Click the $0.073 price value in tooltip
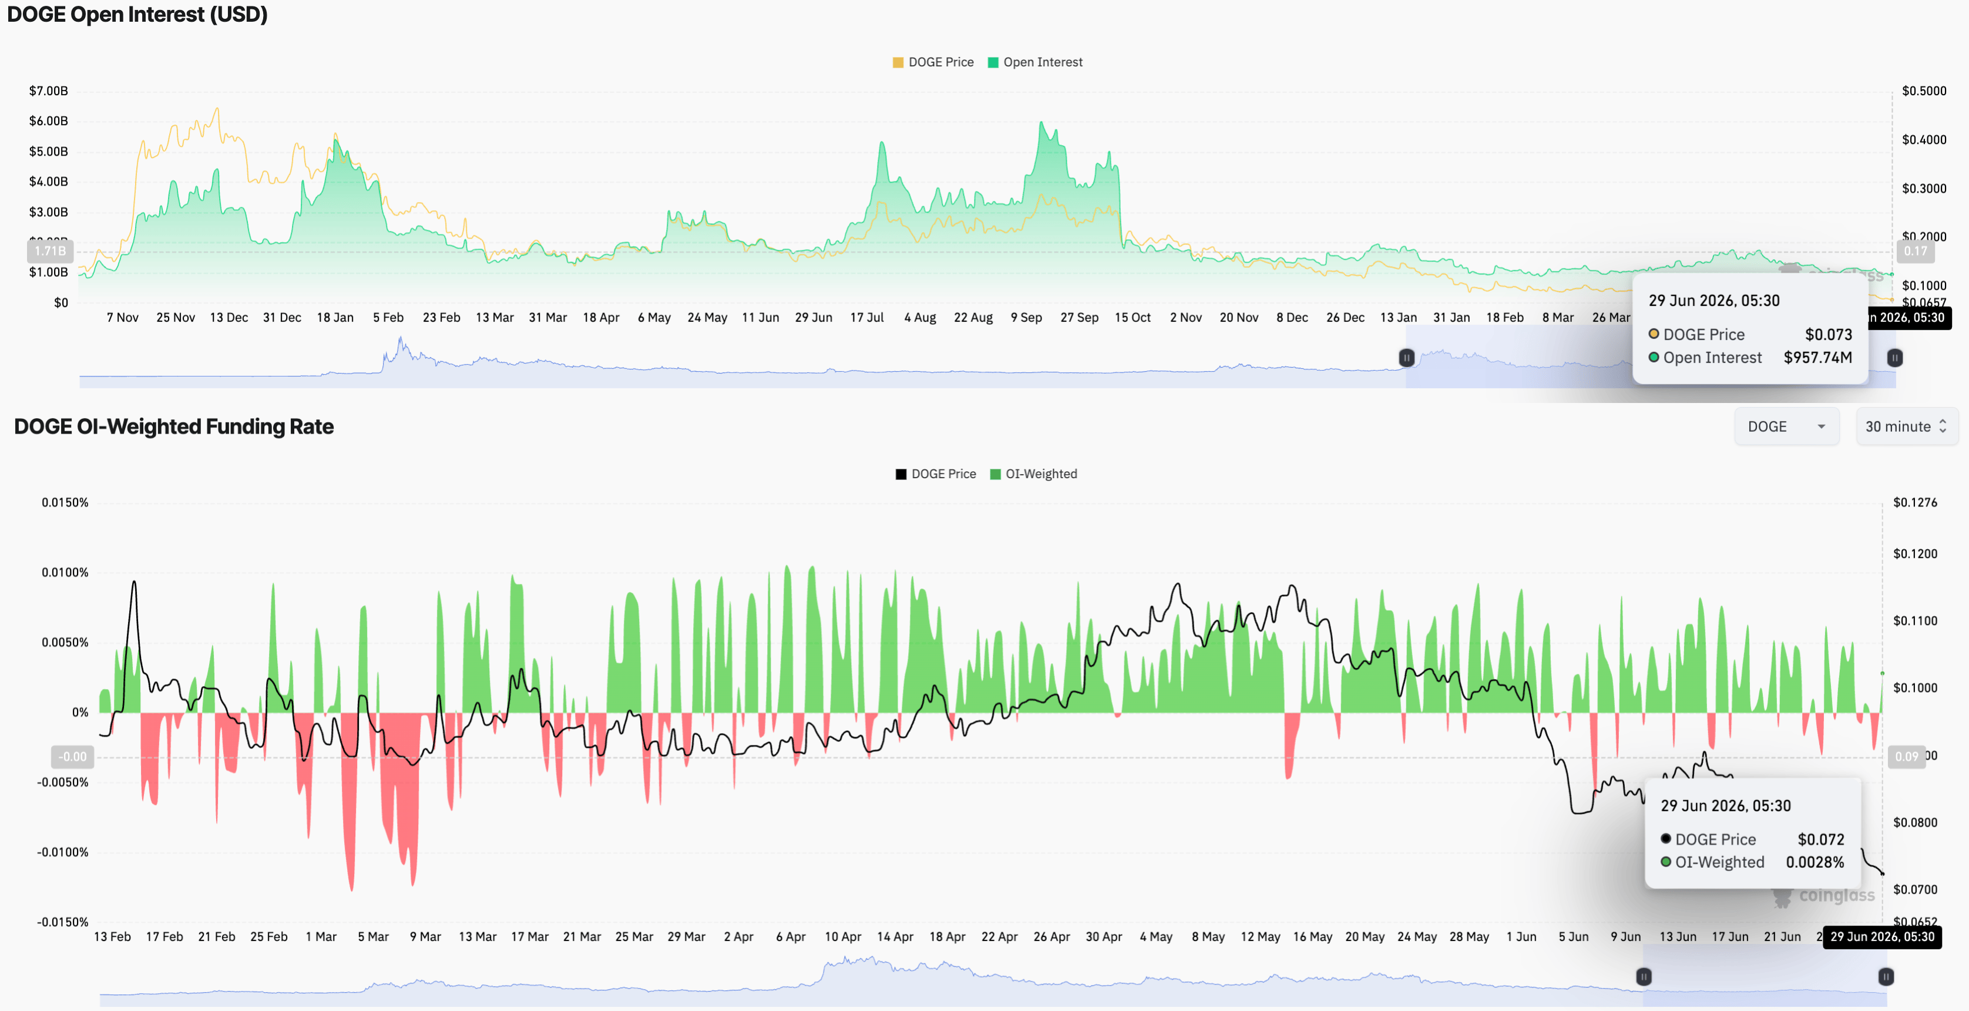The width and height of the screenshot is (1969, 1011). (x=1829, y=335)
